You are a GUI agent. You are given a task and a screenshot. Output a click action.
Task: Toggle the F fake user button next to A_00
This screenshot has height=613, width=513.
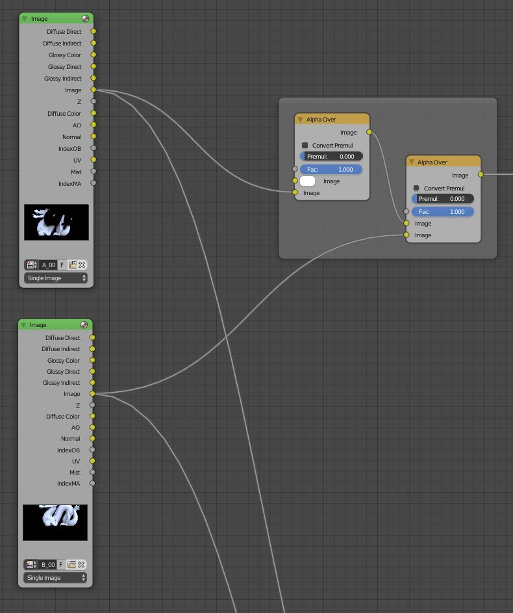click(x=62, y=265)
